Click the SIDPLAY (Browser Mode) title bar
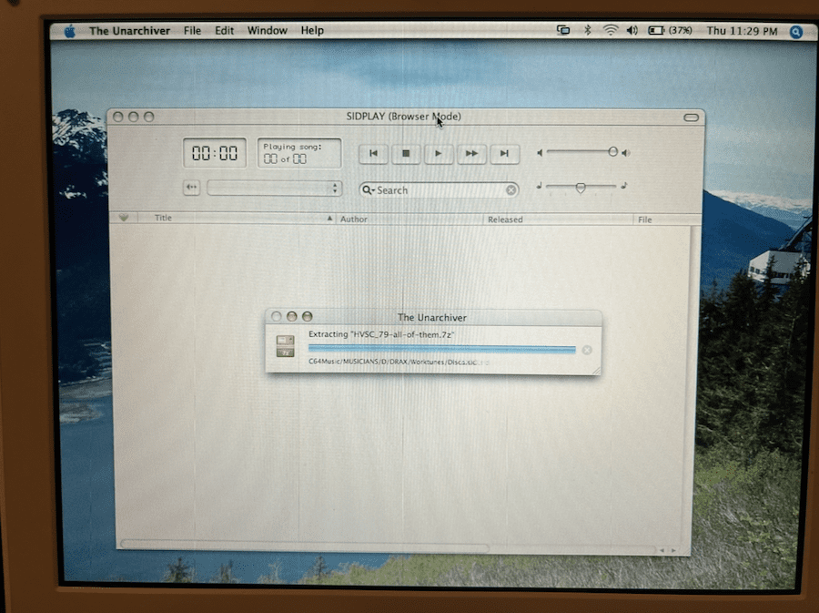819x613 pixels. click(x=404, y=117)
